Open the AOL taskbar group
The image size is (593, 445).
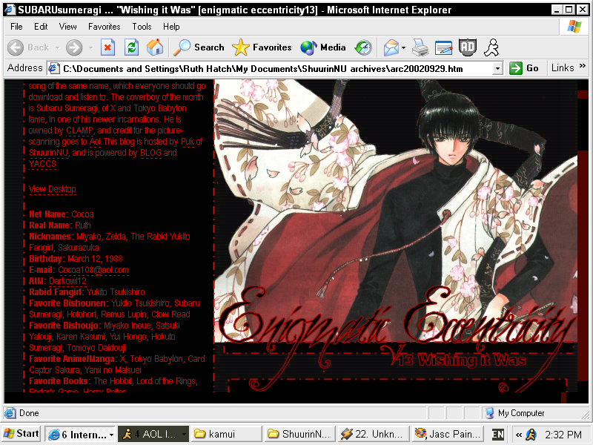[153, 434]
